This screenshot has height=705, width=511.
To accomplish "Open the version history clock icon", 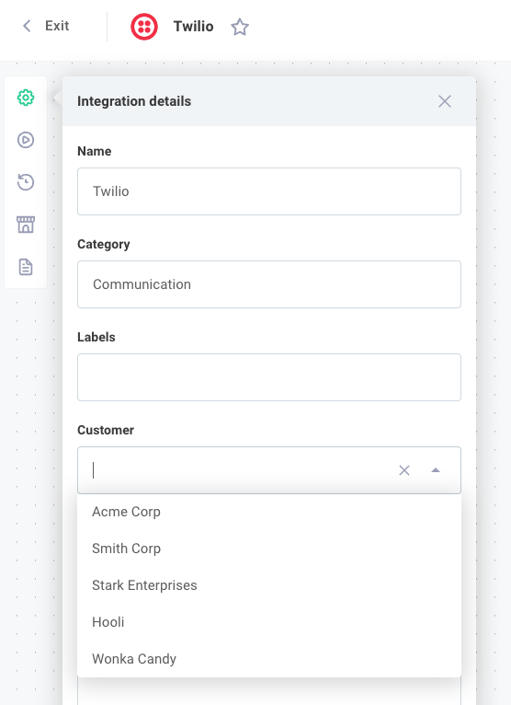I will click(26, 182).
